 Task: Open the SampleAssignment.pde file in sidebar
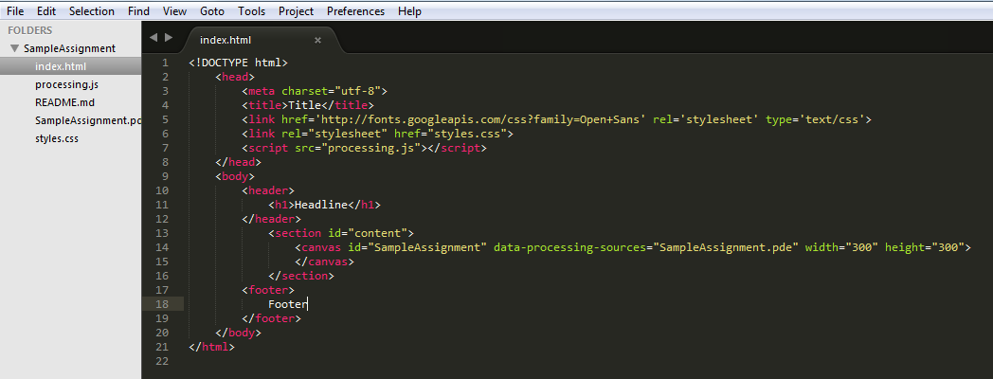click(x=87, y=120)
